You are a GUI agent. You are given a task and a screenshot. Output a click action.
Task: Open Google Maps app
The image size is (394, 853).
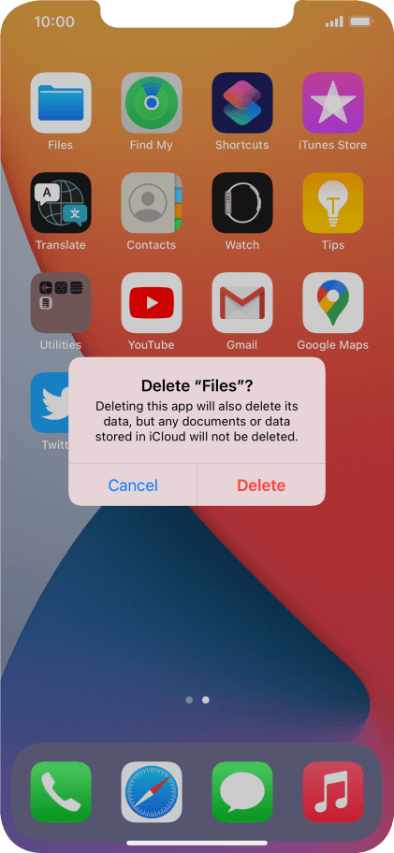click(332, 303)
